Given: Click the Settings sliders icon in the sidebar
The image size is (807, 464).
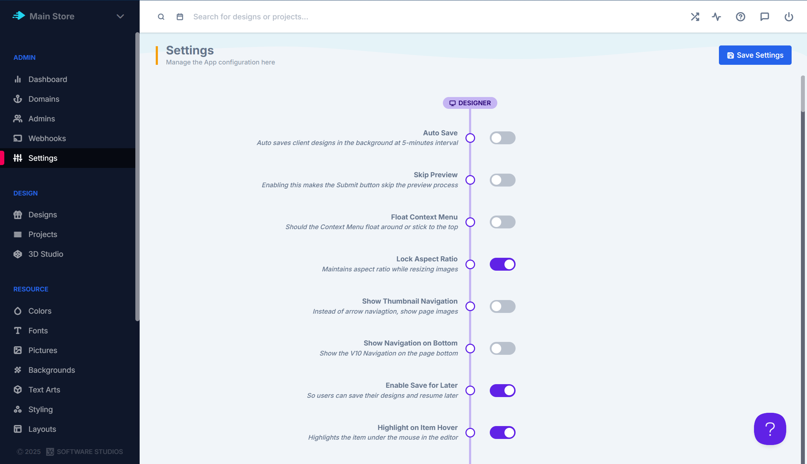Looking at the screenshot, I should (x=18, y=158).
